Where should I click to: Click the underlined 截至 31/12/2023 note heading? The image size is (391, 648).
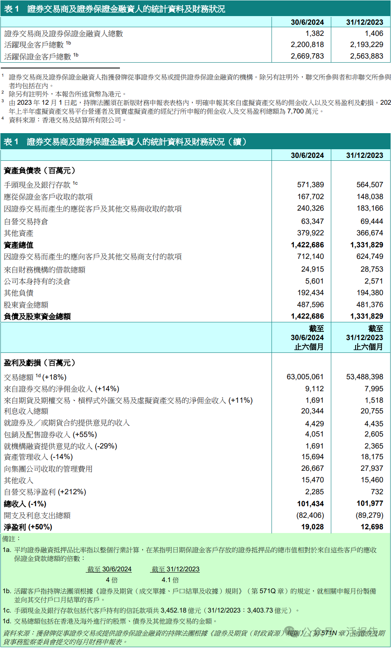[175, 569]
